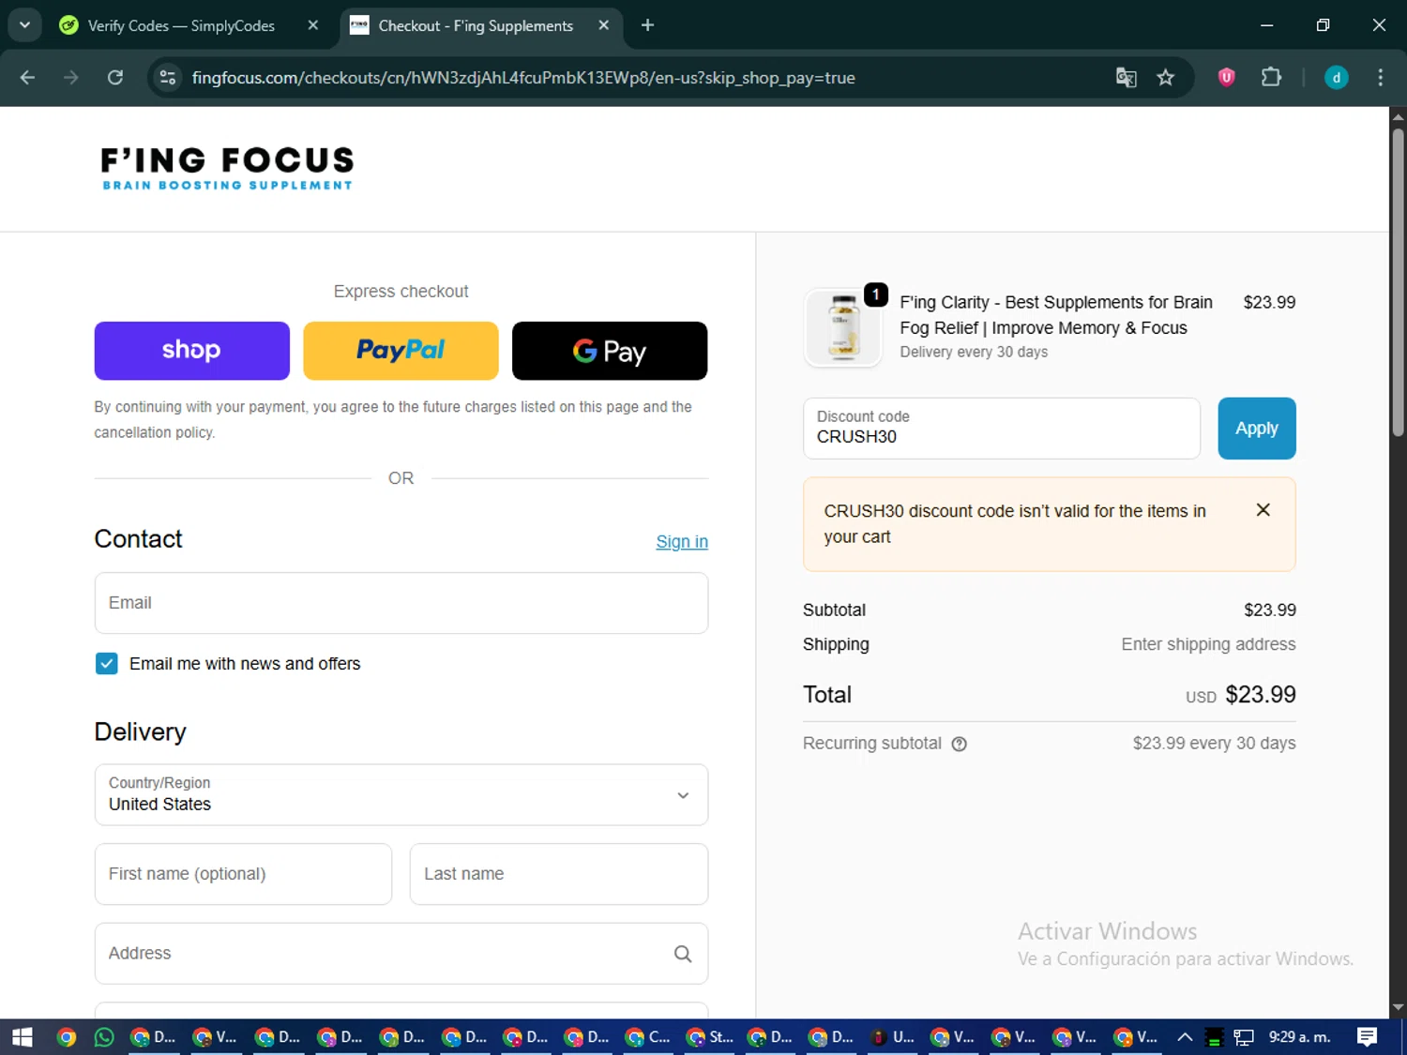Click the 'Delivery every 30 days' text

pyautogui.click(x=974, y=352)
